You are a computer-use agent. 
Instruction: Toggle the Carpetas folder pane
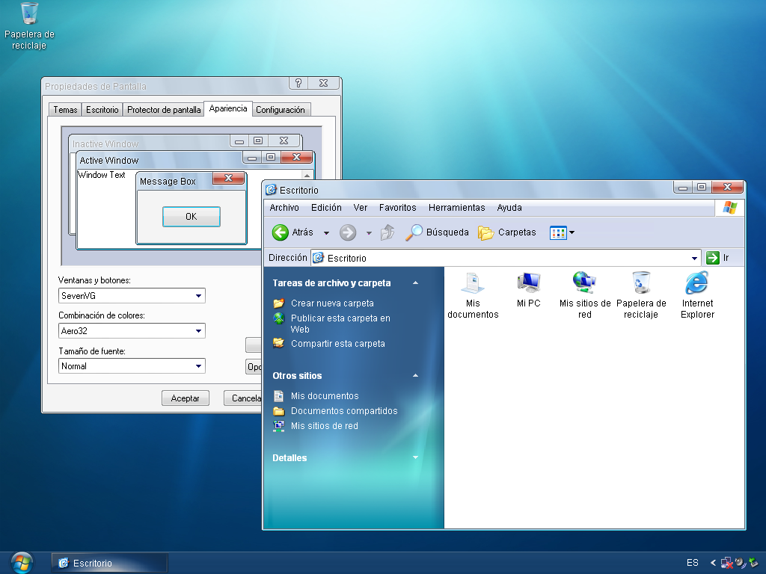507,232
